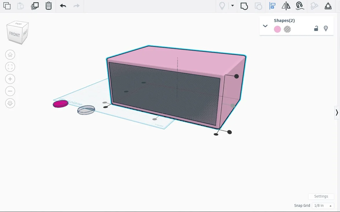
Task: Fit all in view
Action: coord(10,67)
